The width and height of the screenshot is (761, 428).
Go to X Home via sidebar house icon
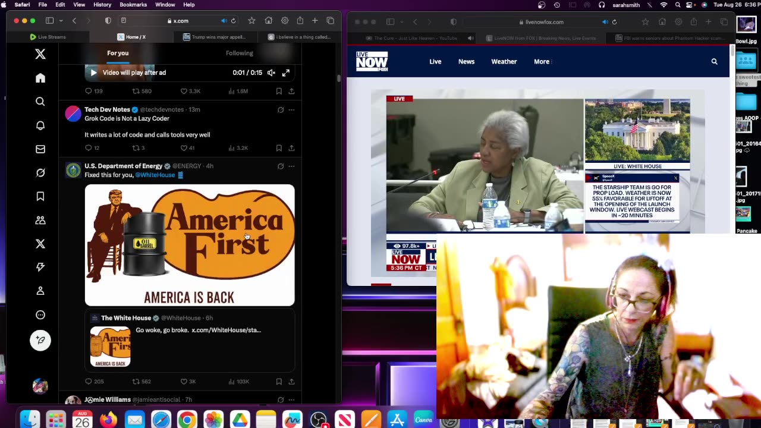pos(40,78)
